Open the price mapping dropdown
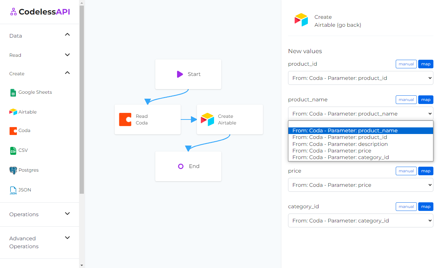Screen dimensions: 440x268 [x=361, y=185]
